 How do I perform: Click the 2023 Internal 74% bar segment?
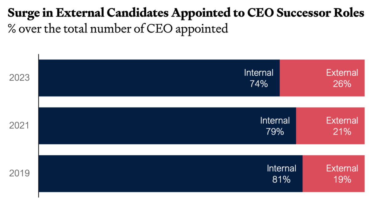tap(159, 78)
